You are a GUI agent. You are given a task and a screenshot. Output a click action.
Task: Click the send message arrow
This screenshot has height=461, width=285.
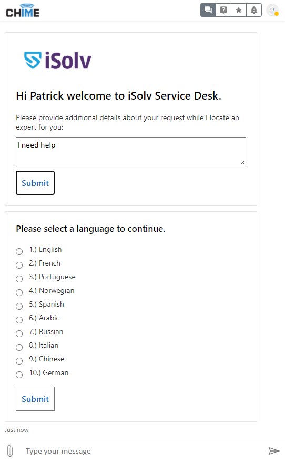(274, 450)
